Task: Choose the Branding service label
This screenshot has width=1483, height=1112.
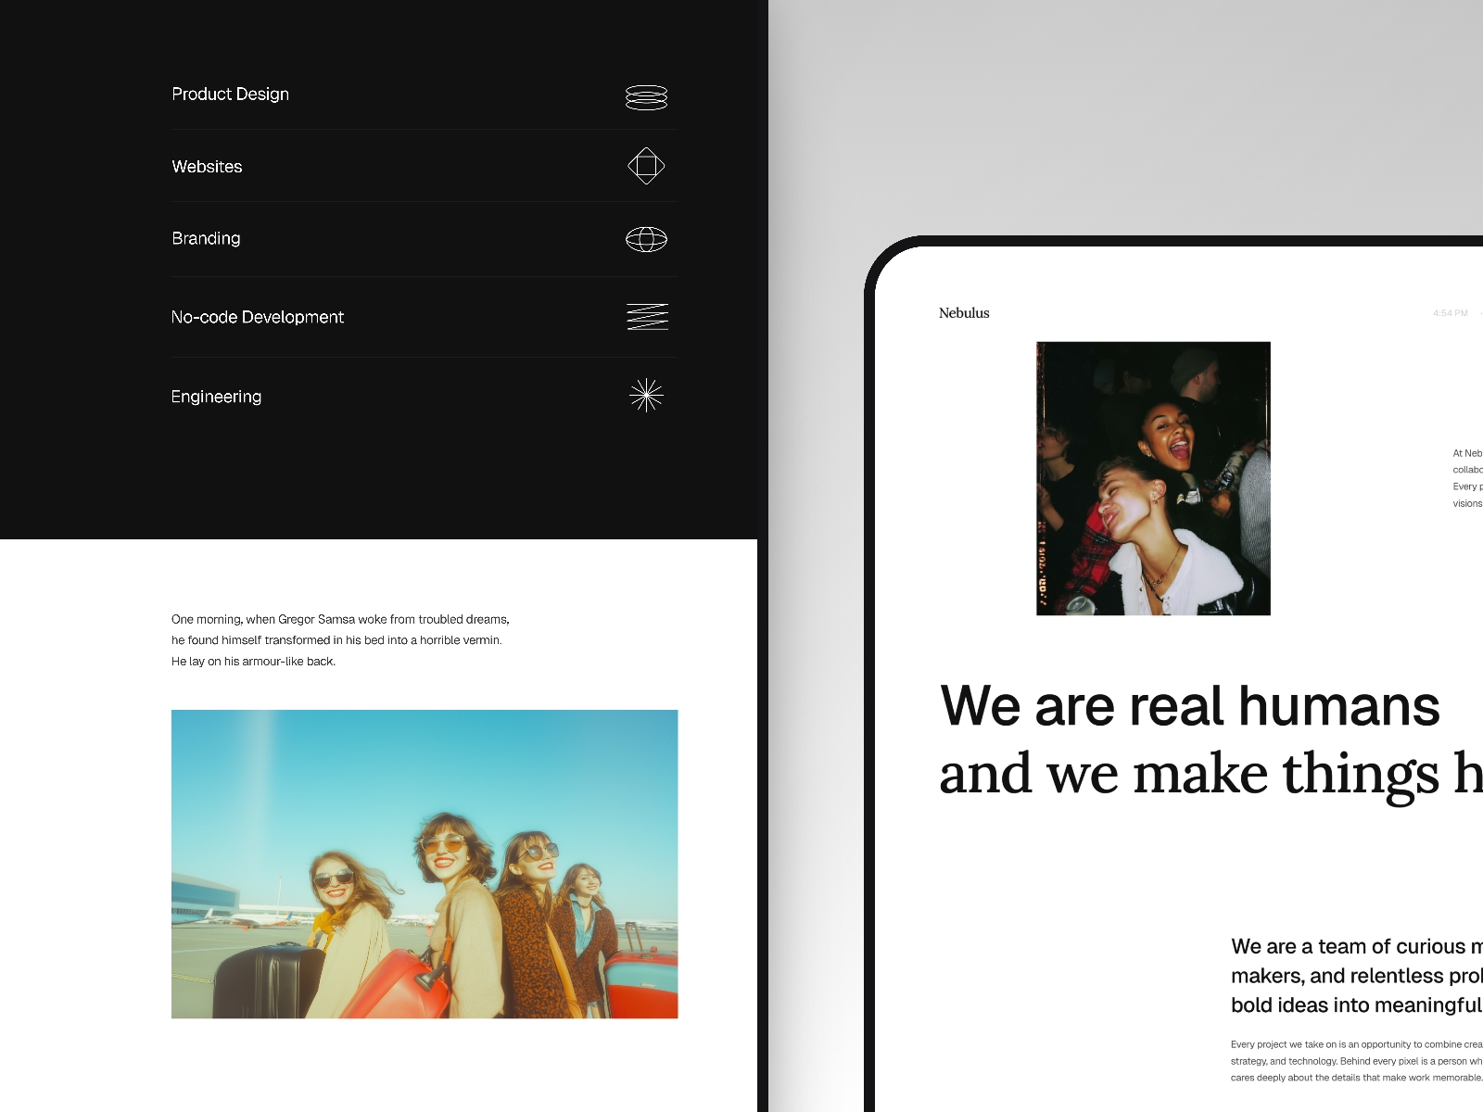Action: (206, 239)
